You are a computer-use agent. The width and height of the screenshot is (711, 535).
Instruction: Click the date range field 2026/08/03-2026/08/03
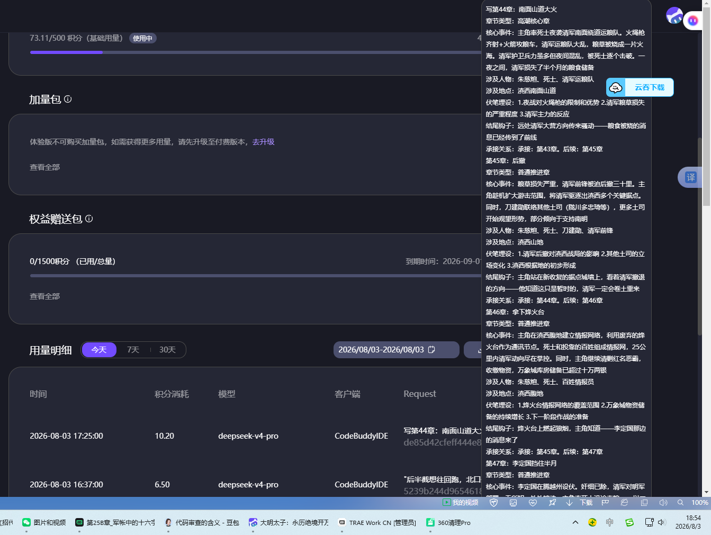pyautogui.click(x=396, y=350)
